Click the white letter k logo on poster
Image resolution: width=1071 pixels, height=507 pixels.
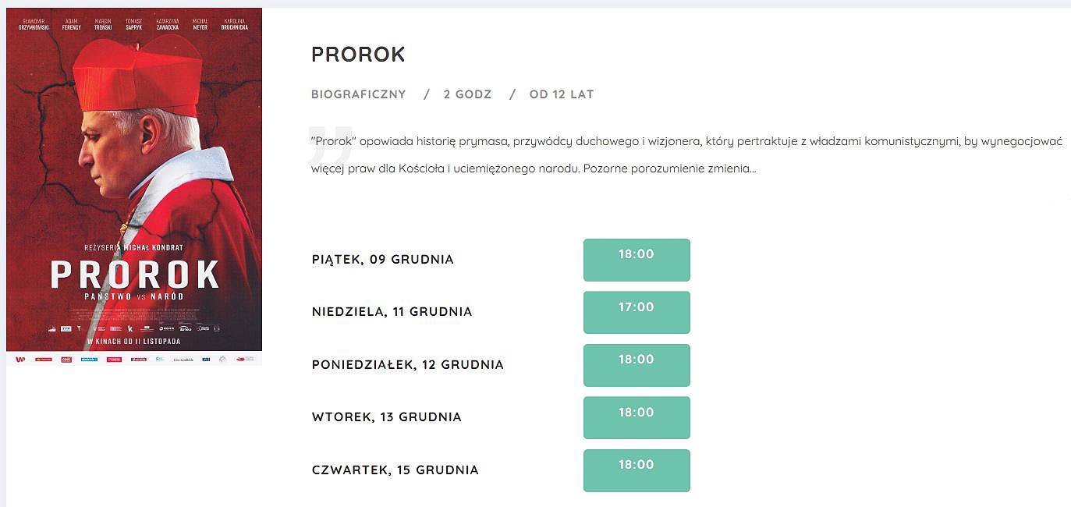(x=130, y=328)
